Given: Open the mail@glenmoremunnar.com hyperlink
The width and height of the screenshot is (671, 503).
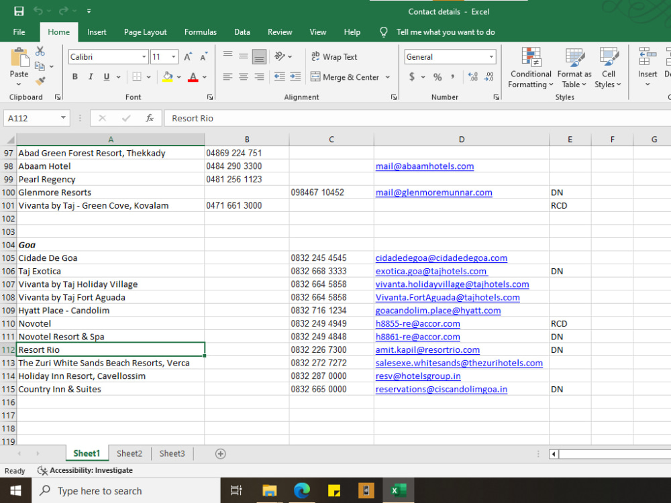Looking at the screenshot, I should 433,192.
